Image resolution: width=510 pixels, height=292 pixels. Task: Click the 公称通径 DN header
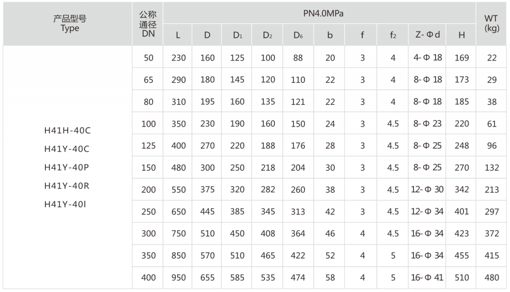pyautogui.click(x=148, y=24)
